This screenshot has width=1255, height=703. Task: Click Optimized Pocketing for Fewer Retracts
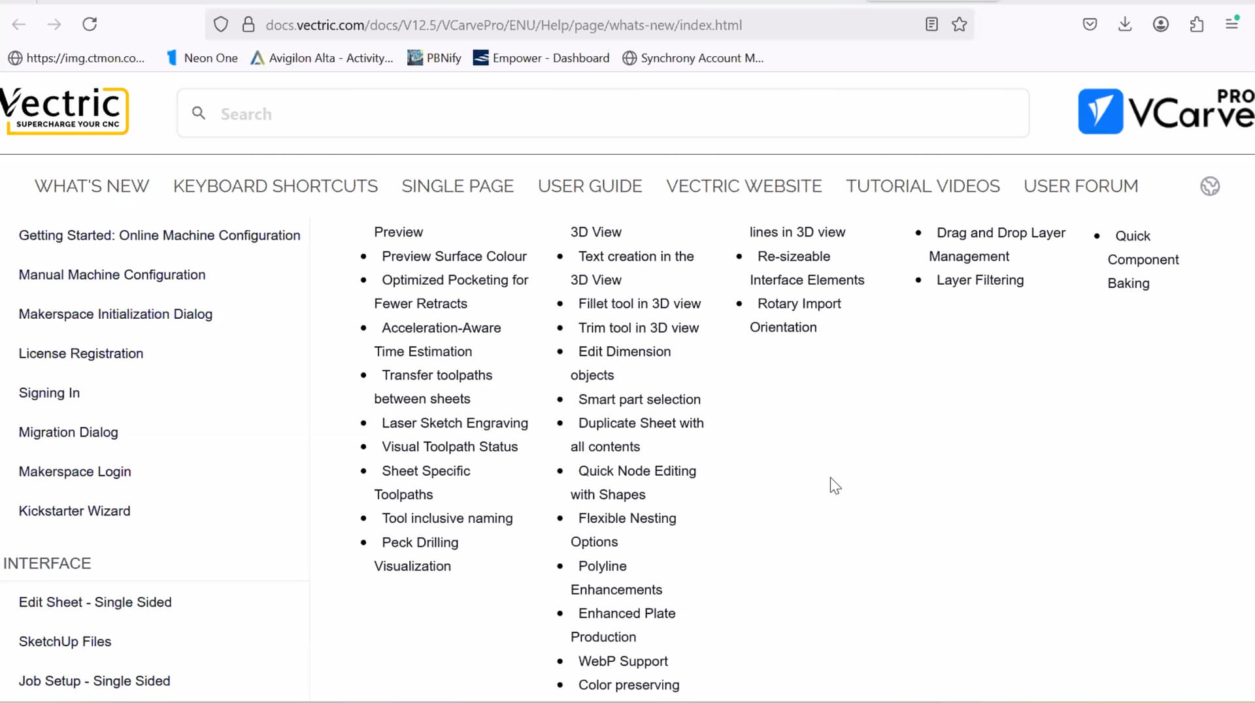coord(451,291)
